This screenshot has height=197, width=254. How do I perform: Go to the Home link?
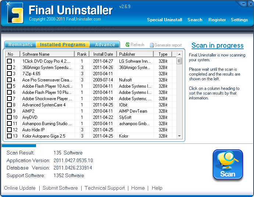point(138,188)
